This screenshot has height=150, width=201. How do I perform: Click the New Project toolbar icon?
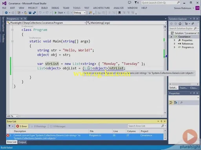coord(19,12)
